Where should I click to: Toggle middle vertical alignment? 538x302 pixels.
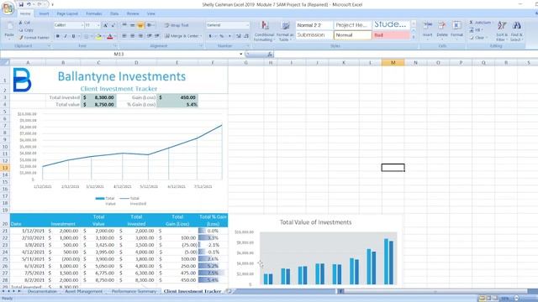[x=133, y=25]
